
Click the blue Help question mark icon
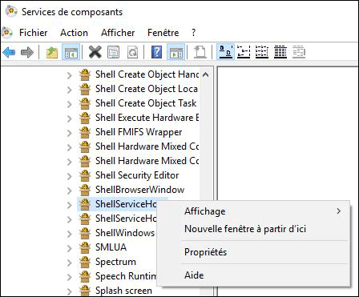[156, 52]
